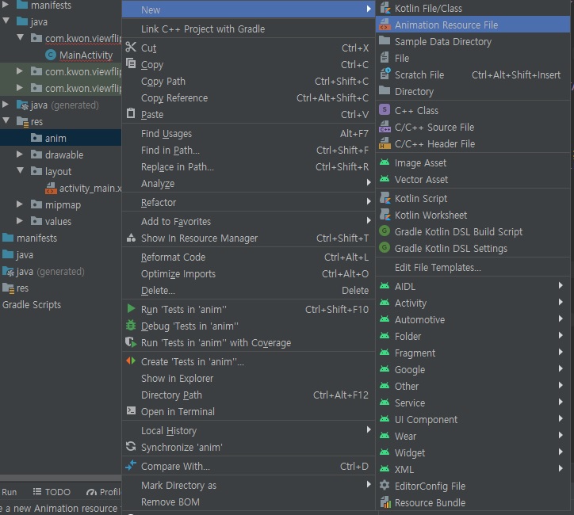574x515 pixels.
Task: Select Mark Directory as submenu
Action: click(x=249, y=486)
